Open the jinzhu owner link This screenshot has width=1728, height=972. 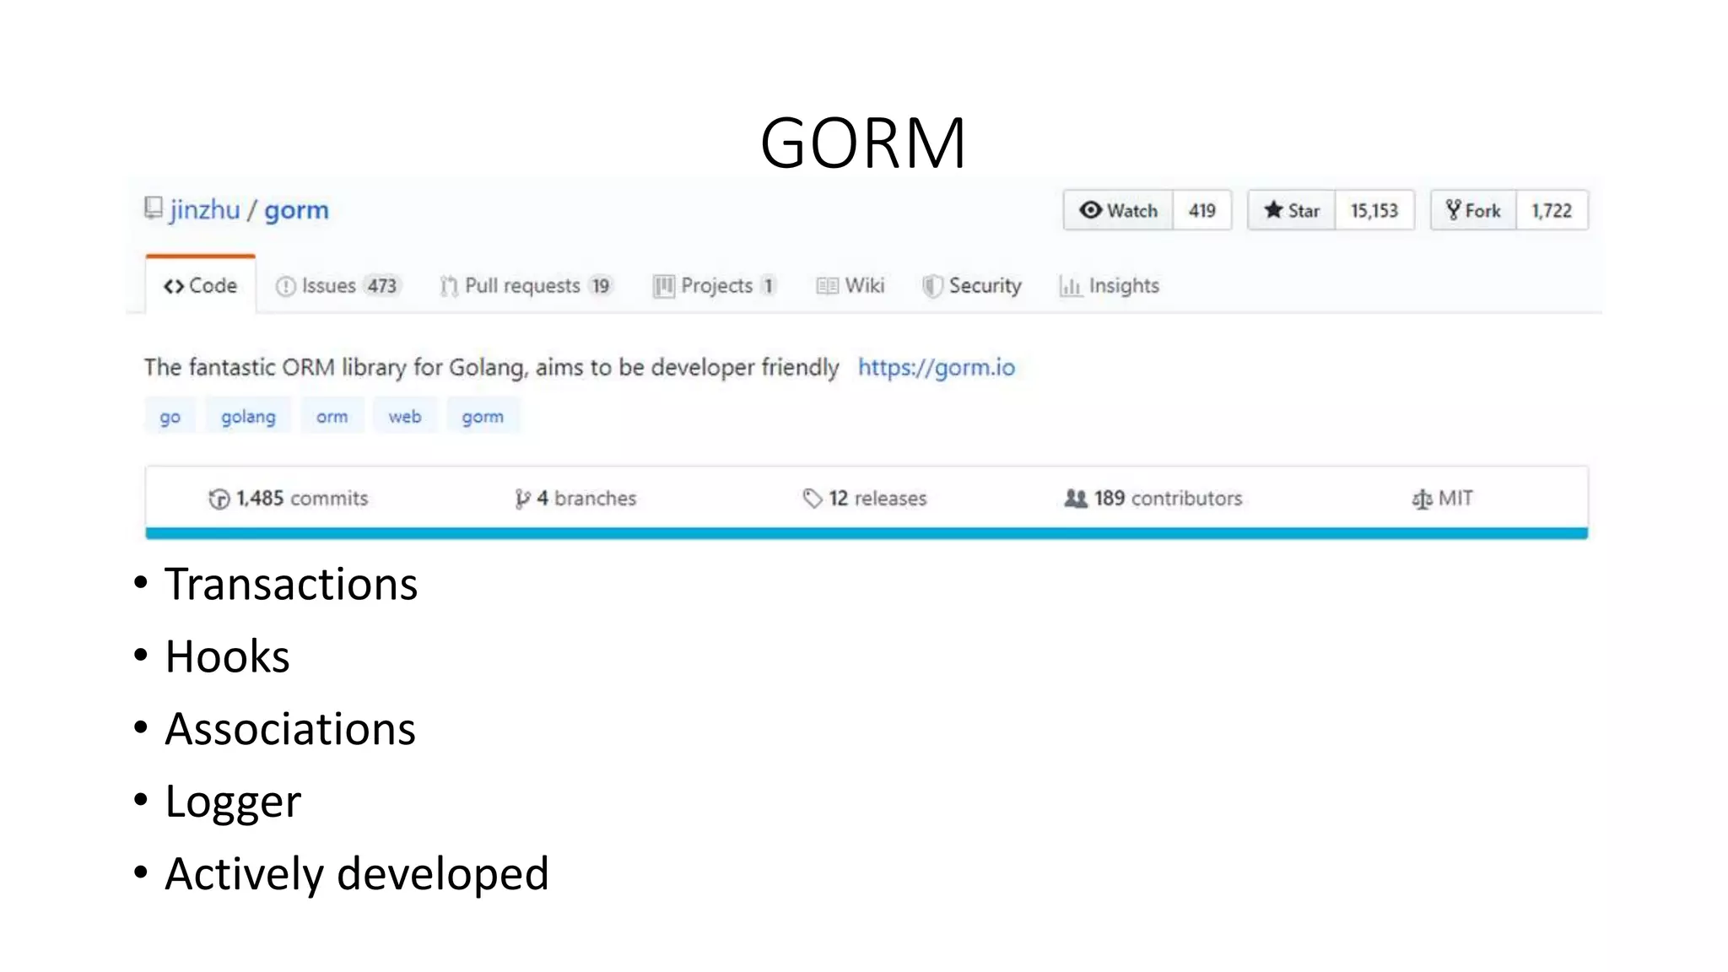205,209
